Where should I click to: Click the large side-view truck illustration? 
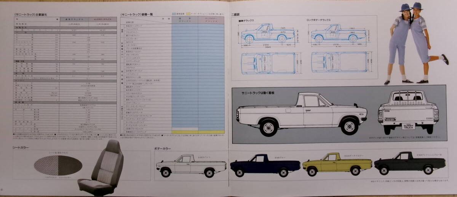[x=301, y=114]
